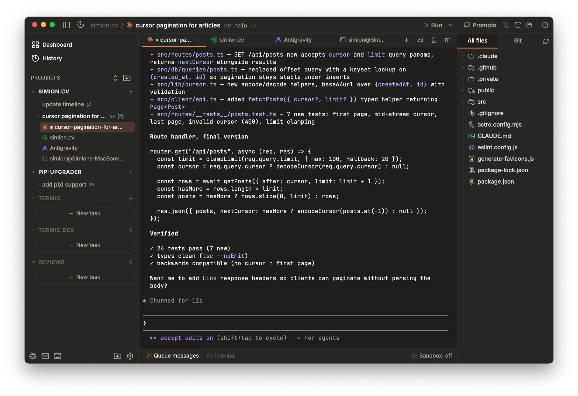The image size is (578, 396).
Task: Select cursor-pagination-for-ar... session in sidebar
Action: tap(87, 127)
